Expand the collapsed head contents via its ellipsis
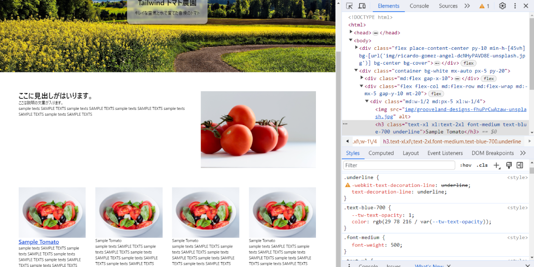 pos(375,33)
